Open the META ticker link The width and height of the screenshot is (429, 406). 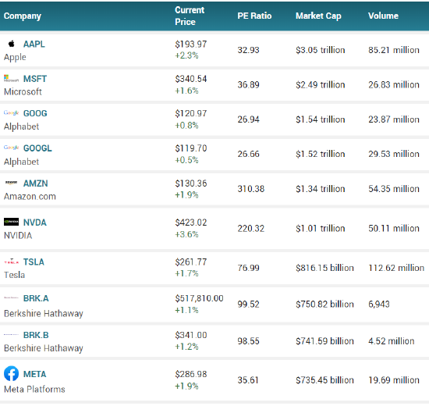[35, 374]
